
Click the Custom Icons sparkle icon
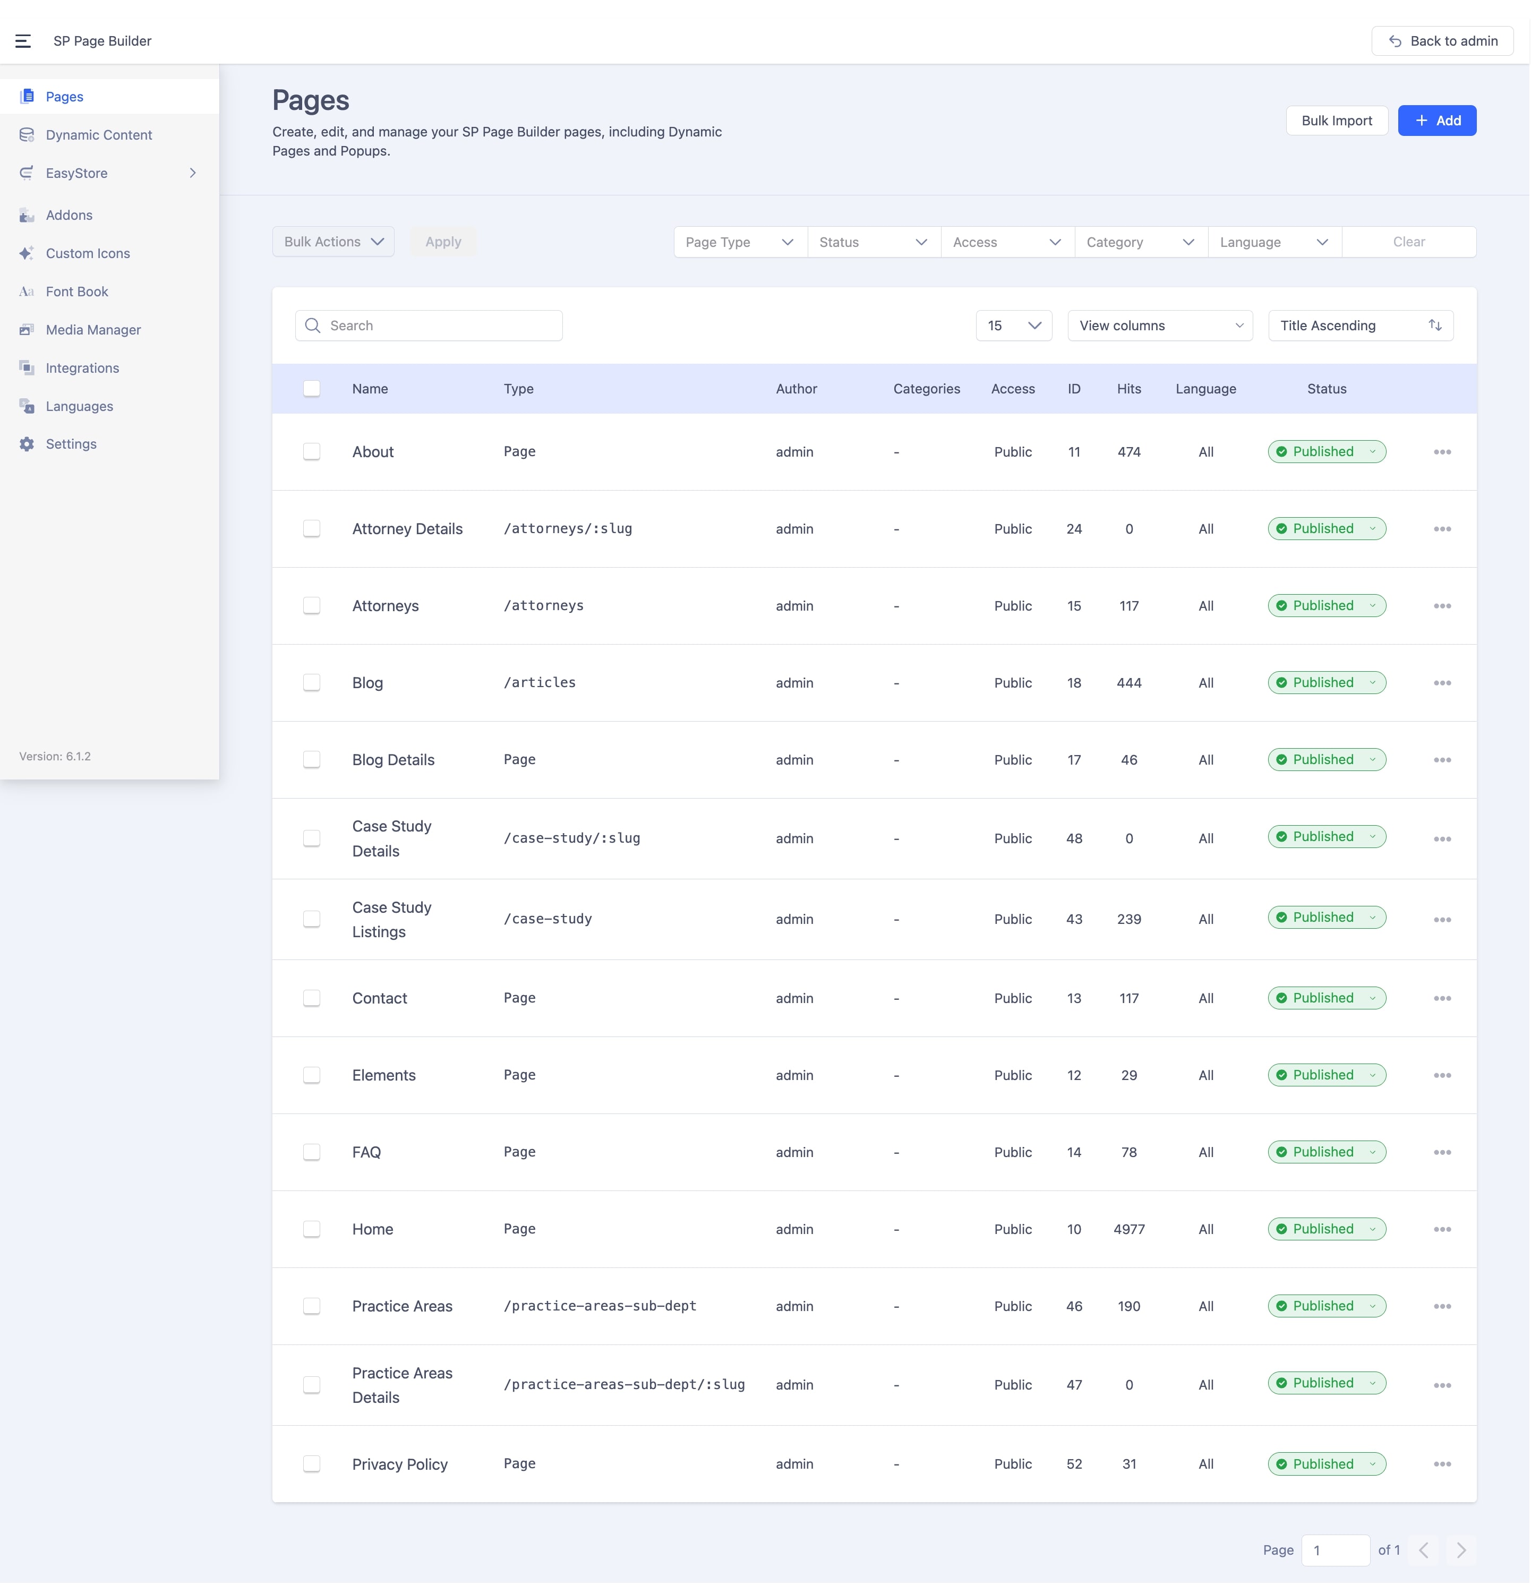click(27, 253)
